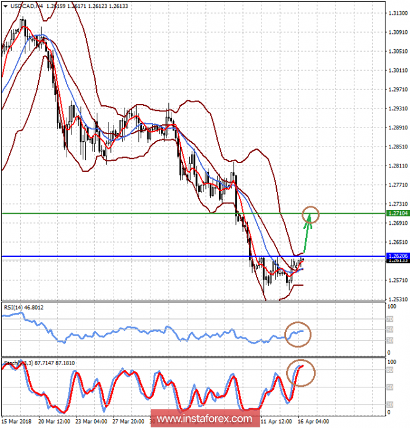Click the brown circle on RSI indicator
Screen dimensions: 410x428
[x=299, y=333]
